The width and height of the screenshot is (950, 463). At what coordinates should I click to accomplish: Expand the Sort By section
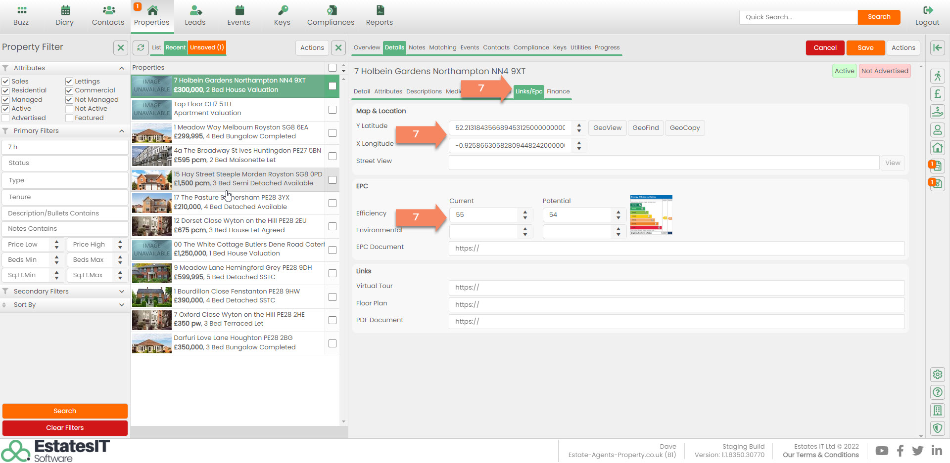(x=122, y=305)
